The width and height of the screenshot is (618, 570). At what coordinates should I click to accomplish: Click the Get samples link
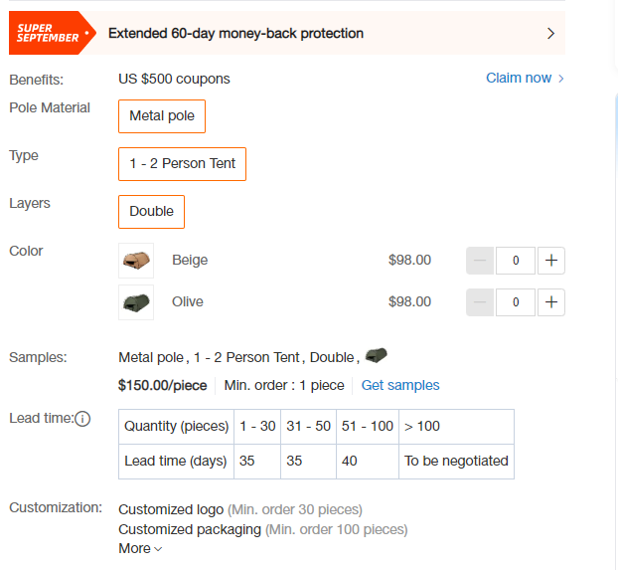point(400,385)
